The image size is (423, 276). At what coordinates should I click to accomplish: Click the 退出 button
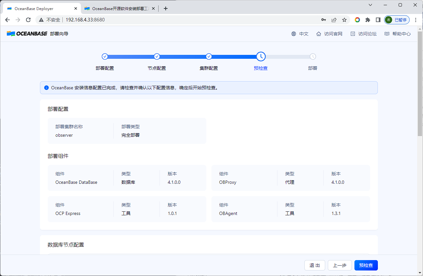(x=315, y=265)
